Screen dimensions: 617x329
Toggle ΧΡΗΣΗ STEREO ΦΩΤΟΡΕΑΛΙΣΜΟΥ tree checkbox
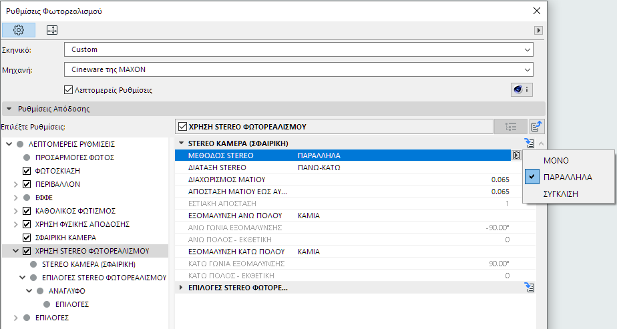27,251
